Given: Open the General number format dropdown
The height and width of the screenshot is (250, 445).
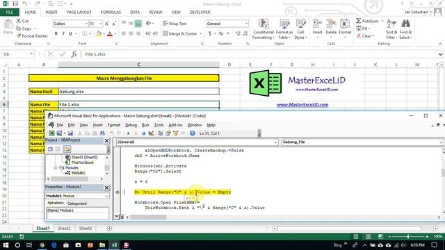Looking at the screenshot, I should pos(246,24).
